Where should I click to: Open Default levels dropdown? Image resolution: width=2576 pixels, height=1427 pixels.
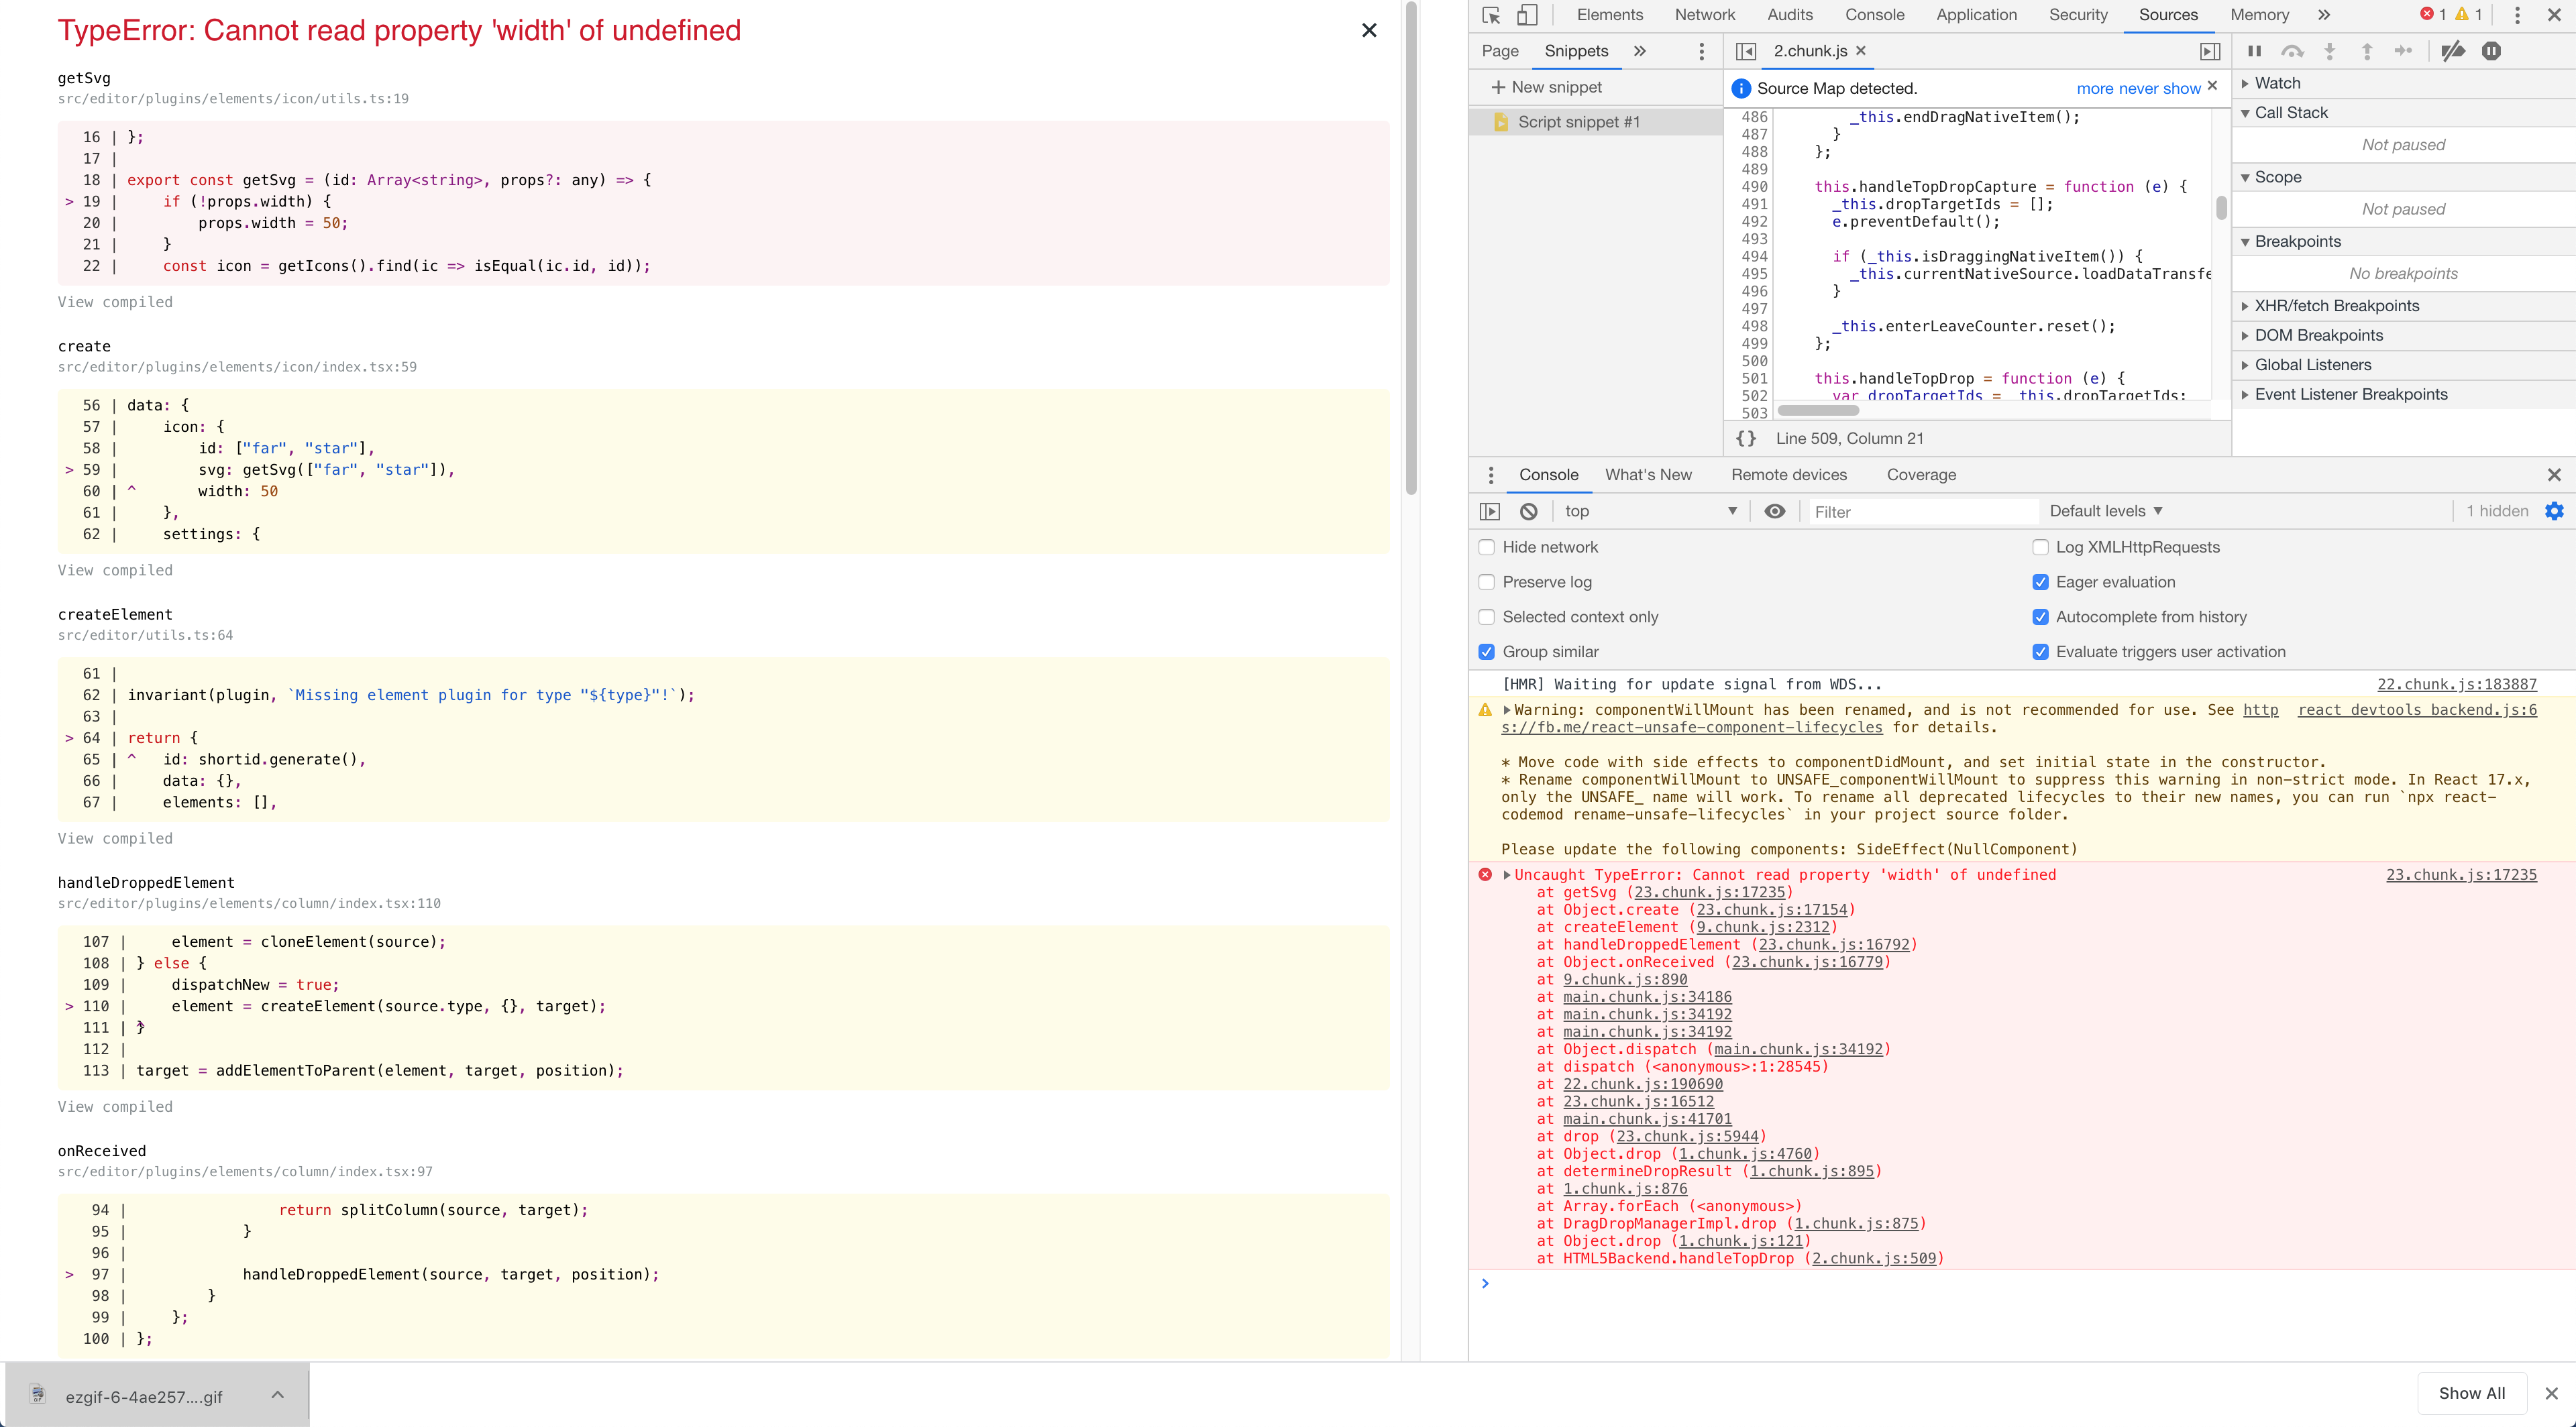point(2106,512)
